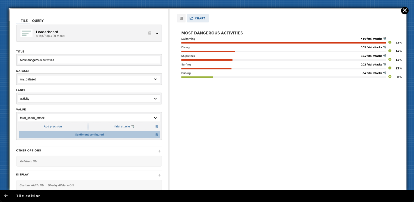The width and height of the screenshot is (414, 202).
Task: Click the shark icon next to 64 fatal attacks
Action: [x=384, y=73]
